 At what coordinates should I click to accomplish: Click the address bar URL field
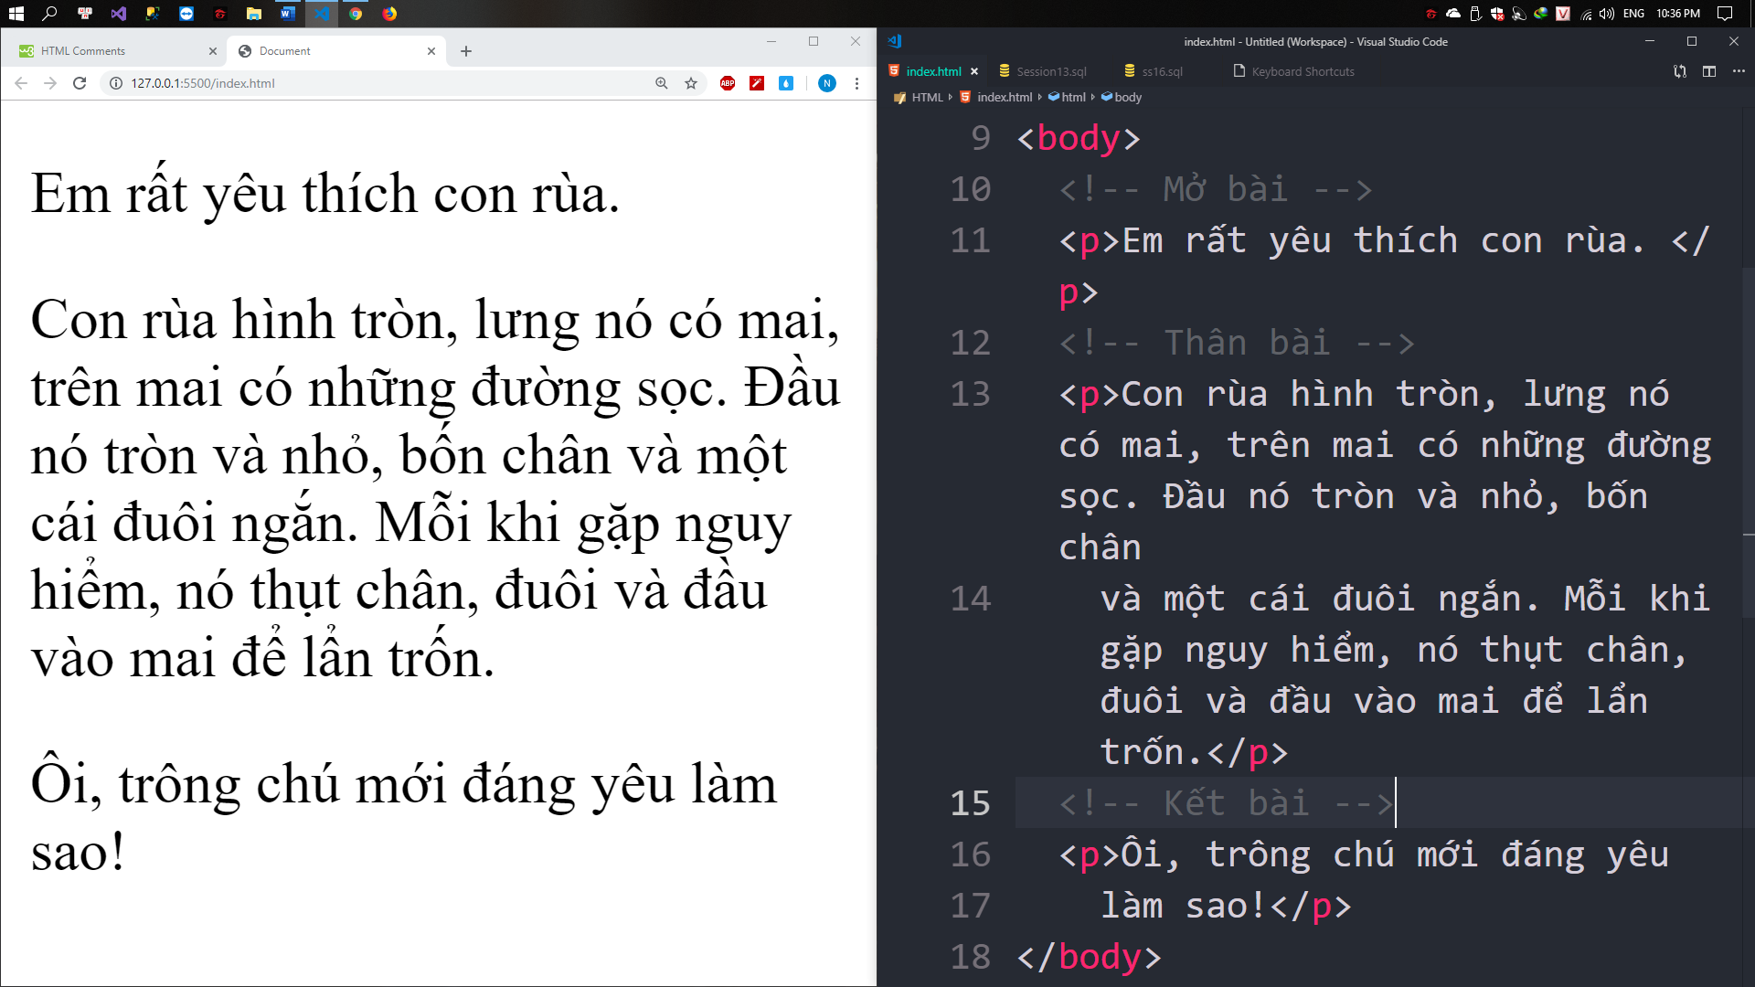tap(366, 83)
